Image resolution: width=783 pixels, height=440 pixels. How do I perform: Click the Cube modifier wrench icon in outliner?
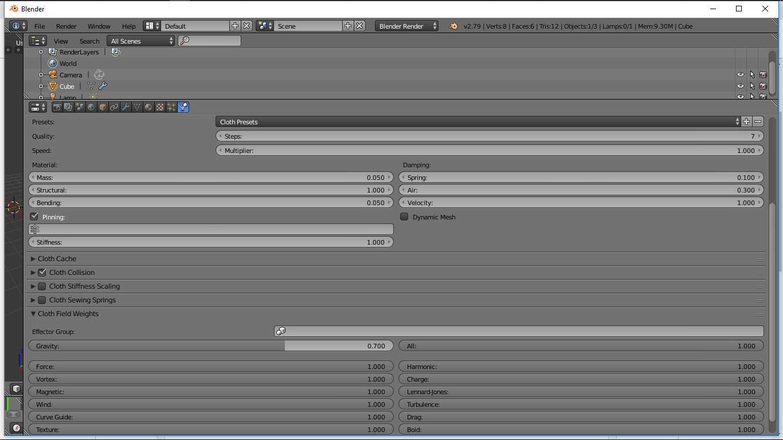[x=103, y=87]
